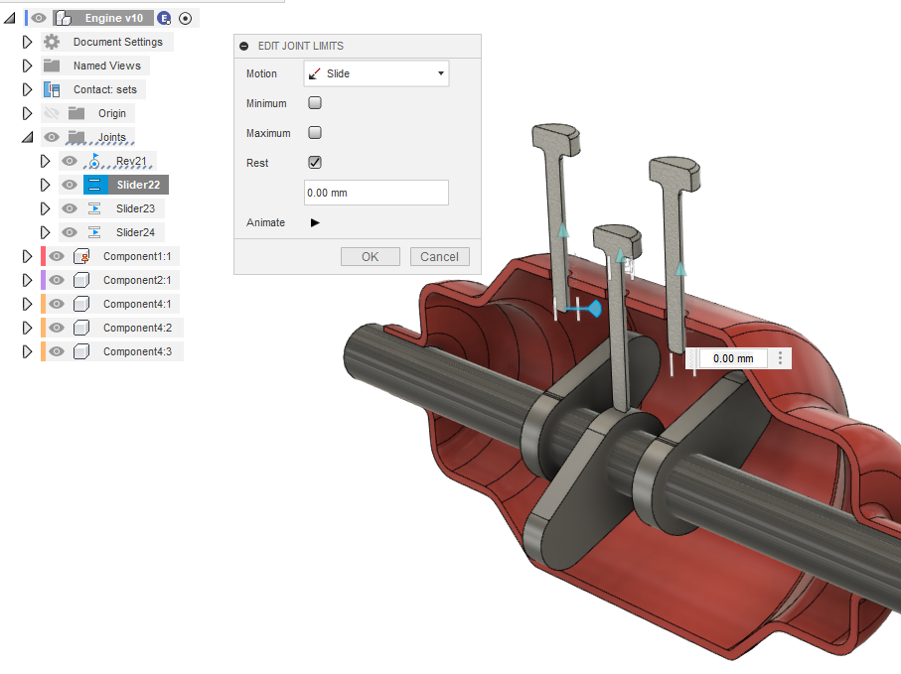
Task: Expand Component1:1
Action: (x=27, y=256)
